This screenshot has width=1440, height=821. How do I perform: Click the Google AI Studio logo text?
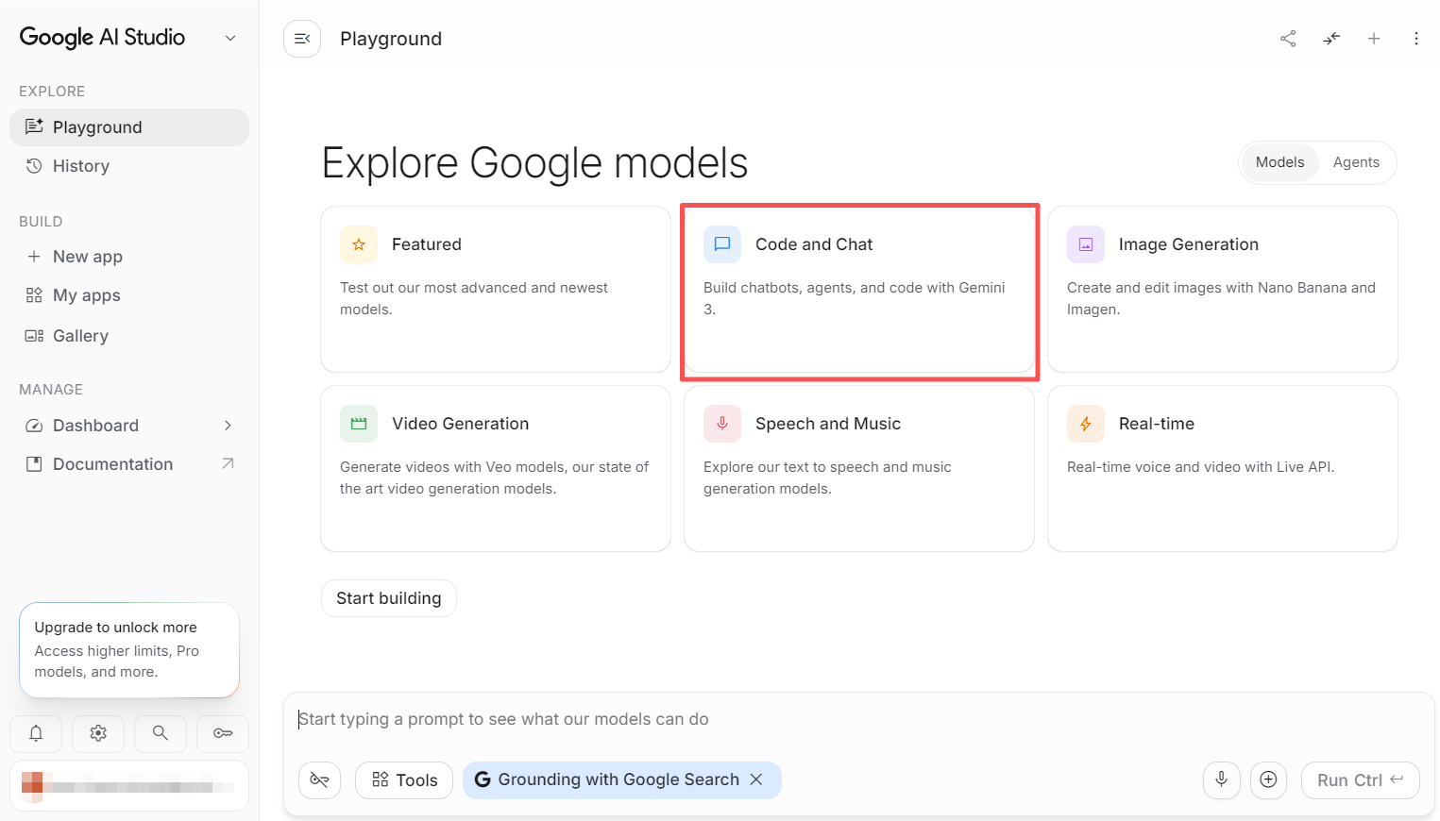point(103,38)
